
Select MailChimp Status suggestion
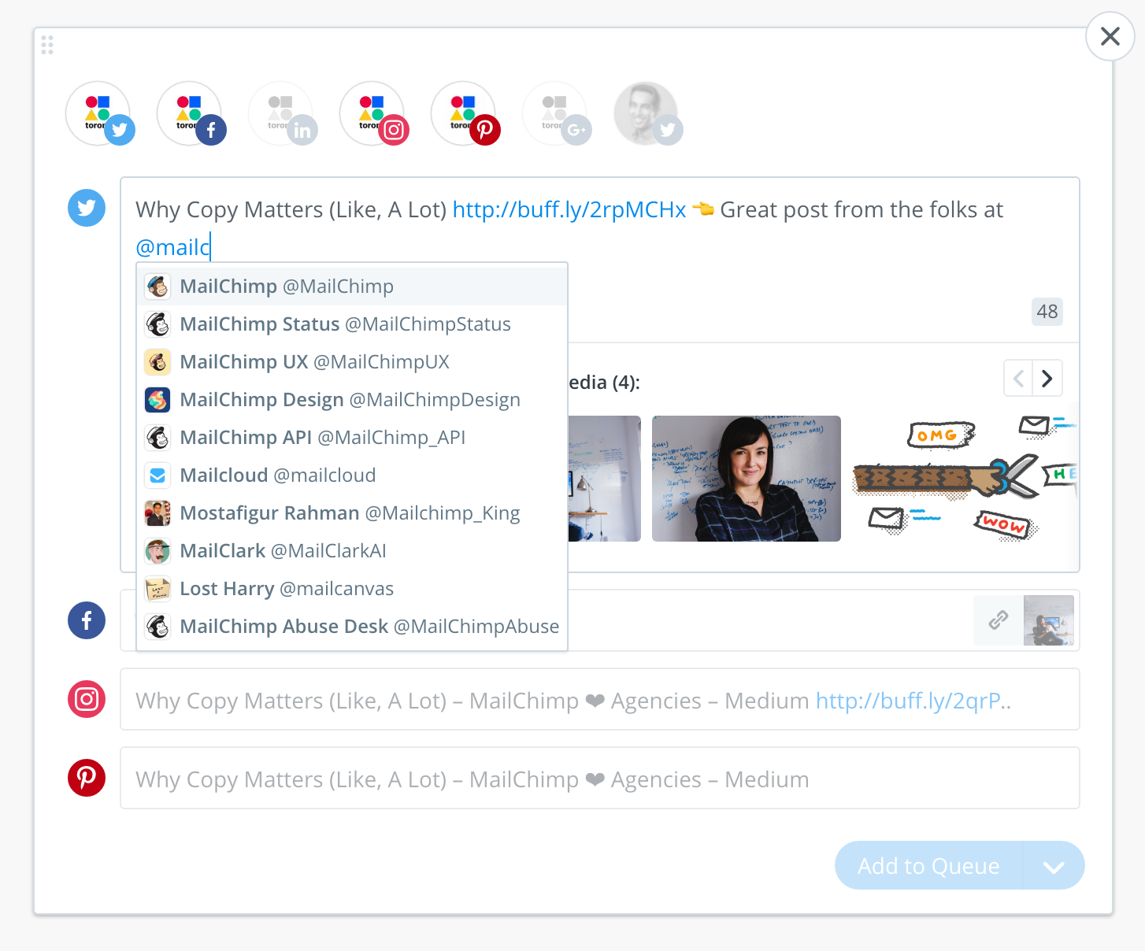pyautogui.click(x=352, y=324)
